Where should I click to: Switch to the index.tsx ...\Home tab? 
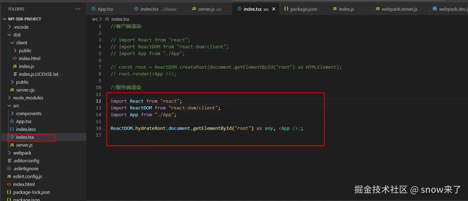(x=158, y=9)
